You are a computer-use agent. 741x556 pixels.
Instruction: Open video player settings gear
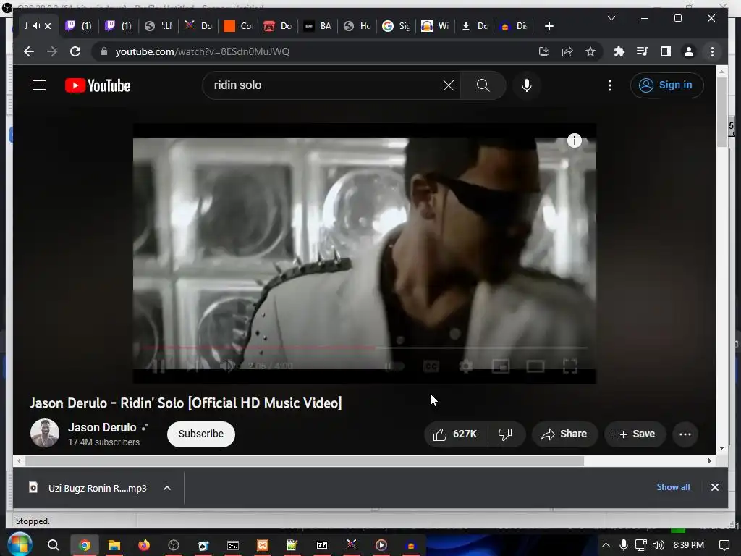tap(466, 366)
